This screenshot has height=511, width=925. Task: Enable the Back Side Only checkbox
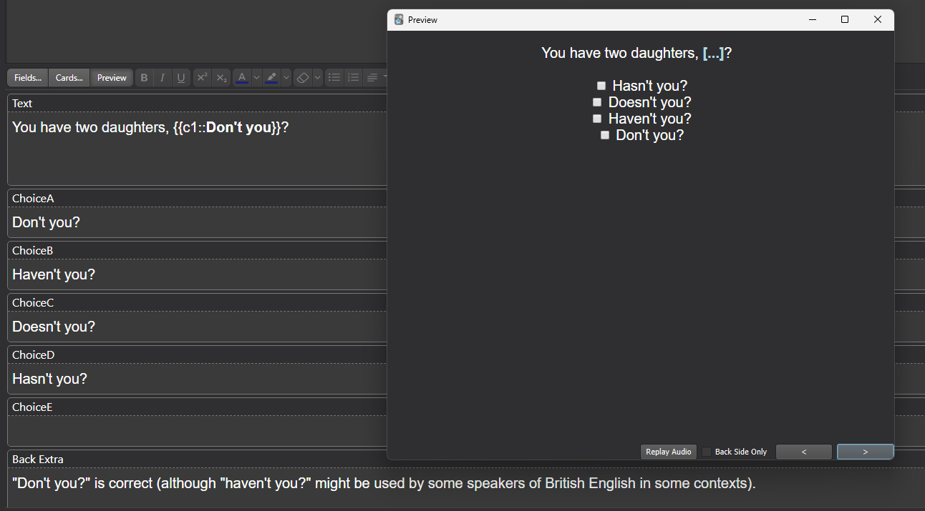(x=707, y=452)
